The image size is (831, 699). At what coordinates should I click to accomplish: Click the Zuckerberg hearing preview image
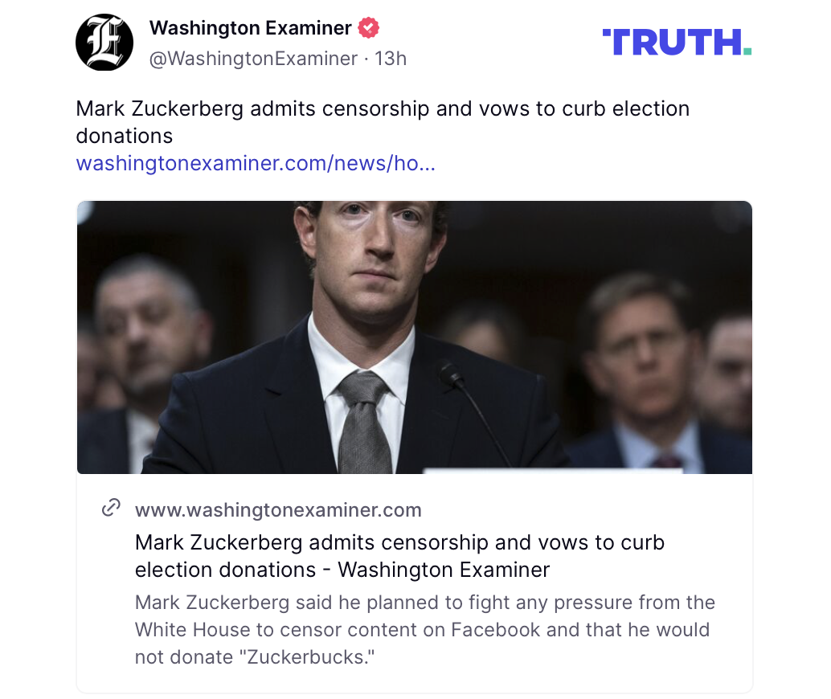pyautogui.click(x=415, y=337)
